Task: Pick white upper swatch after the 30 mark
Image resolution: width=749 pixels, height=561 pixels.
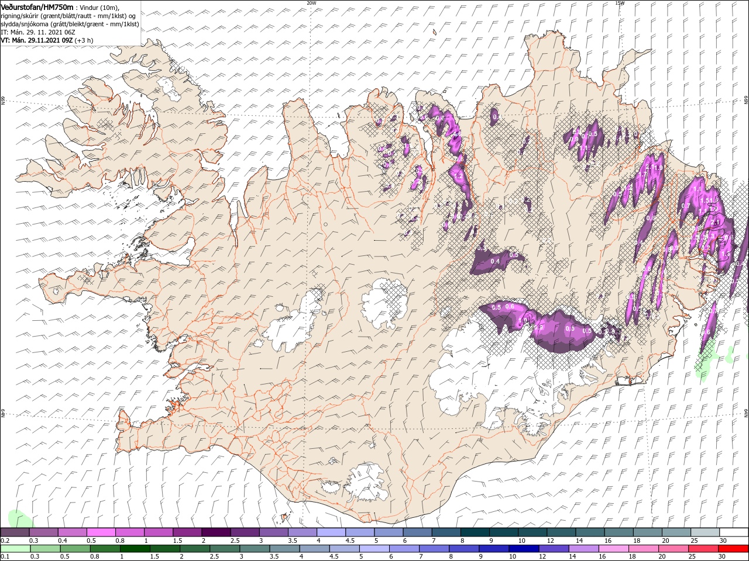Action: pyautogui.click(x=733, y=532)
